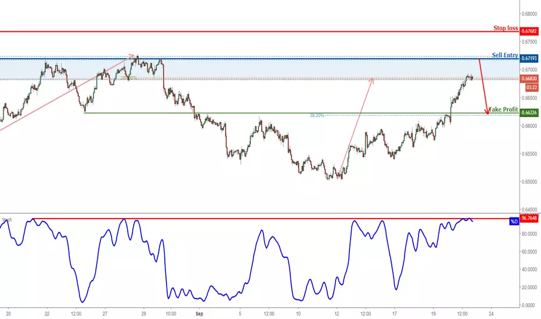Select the 0.67193 sell entry price tag
541x319 pixels.
tap(529, 58)
